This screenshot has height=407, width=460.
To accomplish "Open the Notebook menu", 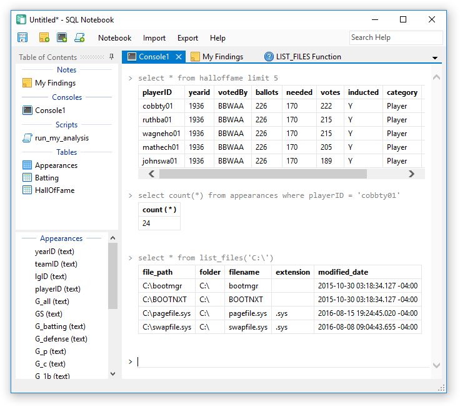I will [x=115, y=38].
